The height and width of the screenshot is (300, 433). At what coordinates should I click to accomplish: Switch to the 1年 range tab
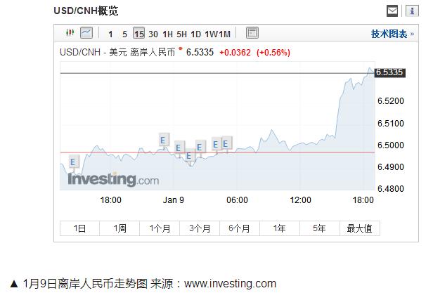coord(280,228)
